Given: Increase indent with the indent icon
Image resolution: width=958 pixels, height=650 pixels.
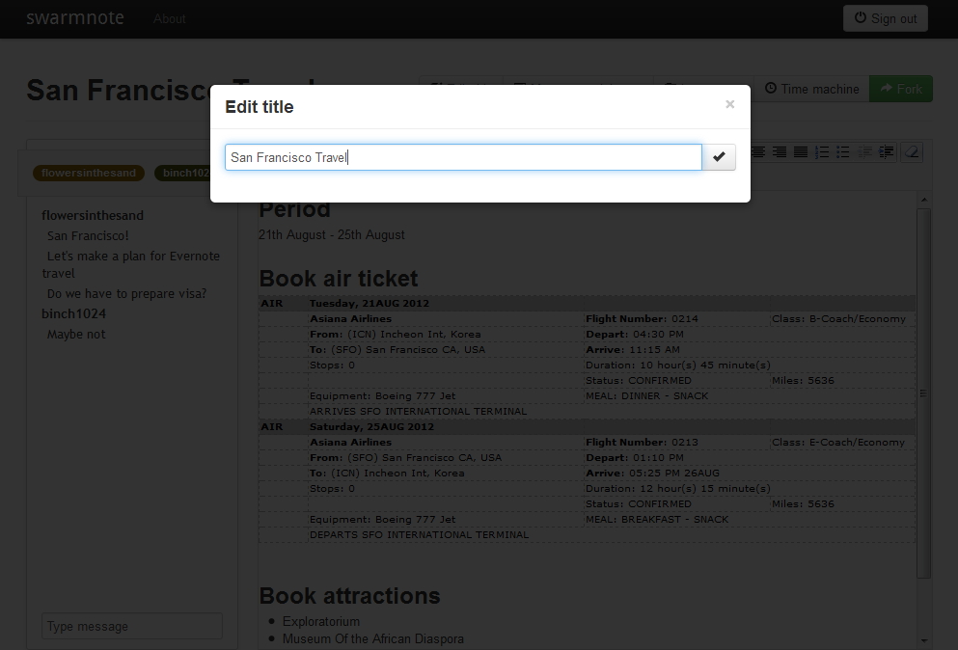Looking at the screenshot, I should pyautogui.click(x=886, y=152).
